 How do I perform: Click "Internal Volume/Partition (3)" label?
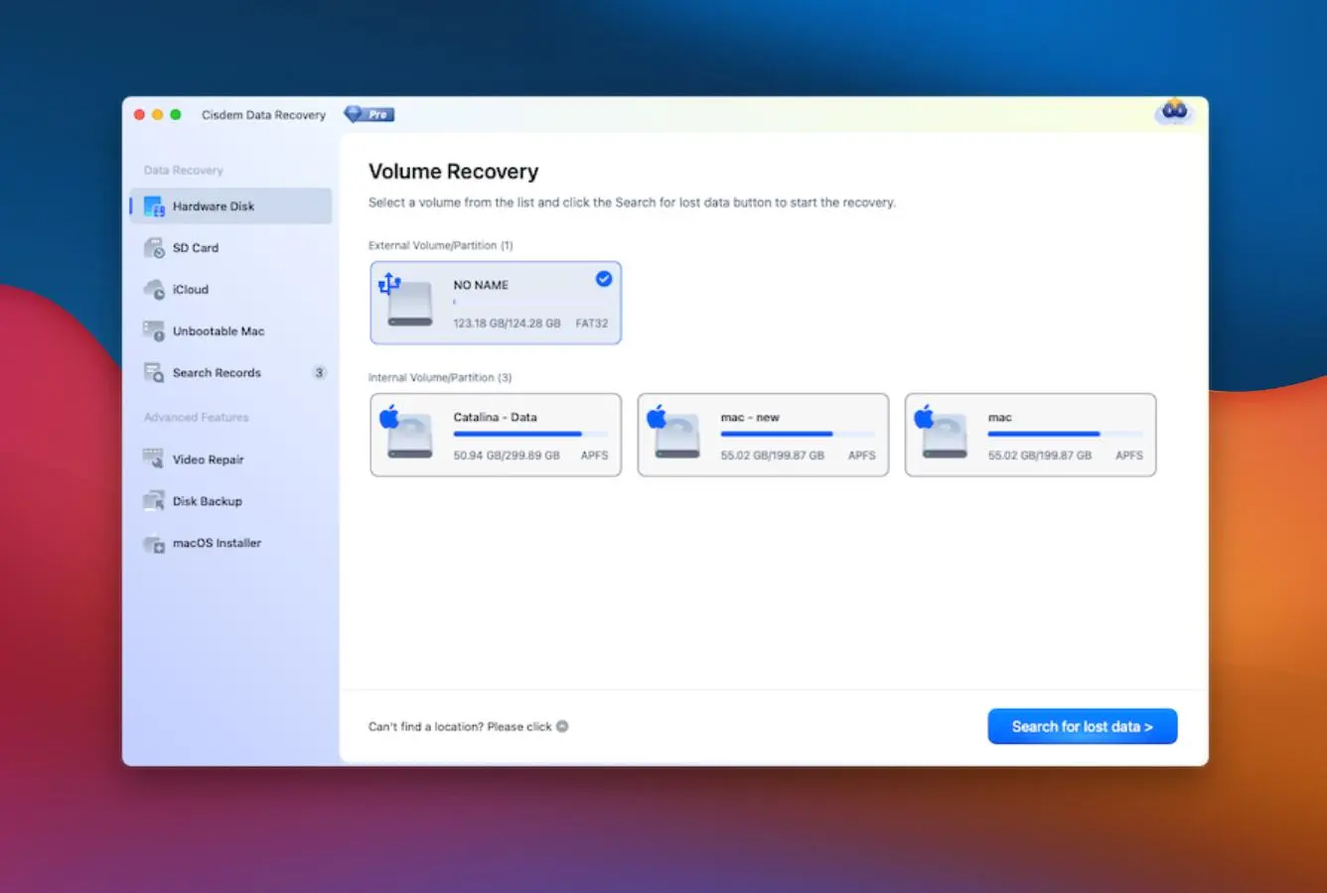point(440,377)
